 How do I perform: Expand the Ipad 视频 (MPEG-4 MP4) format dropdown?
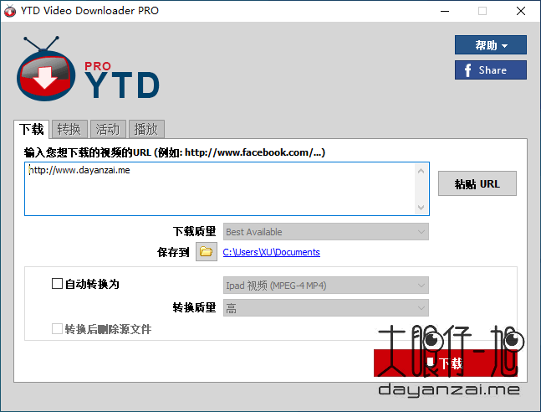click(326, 286)
